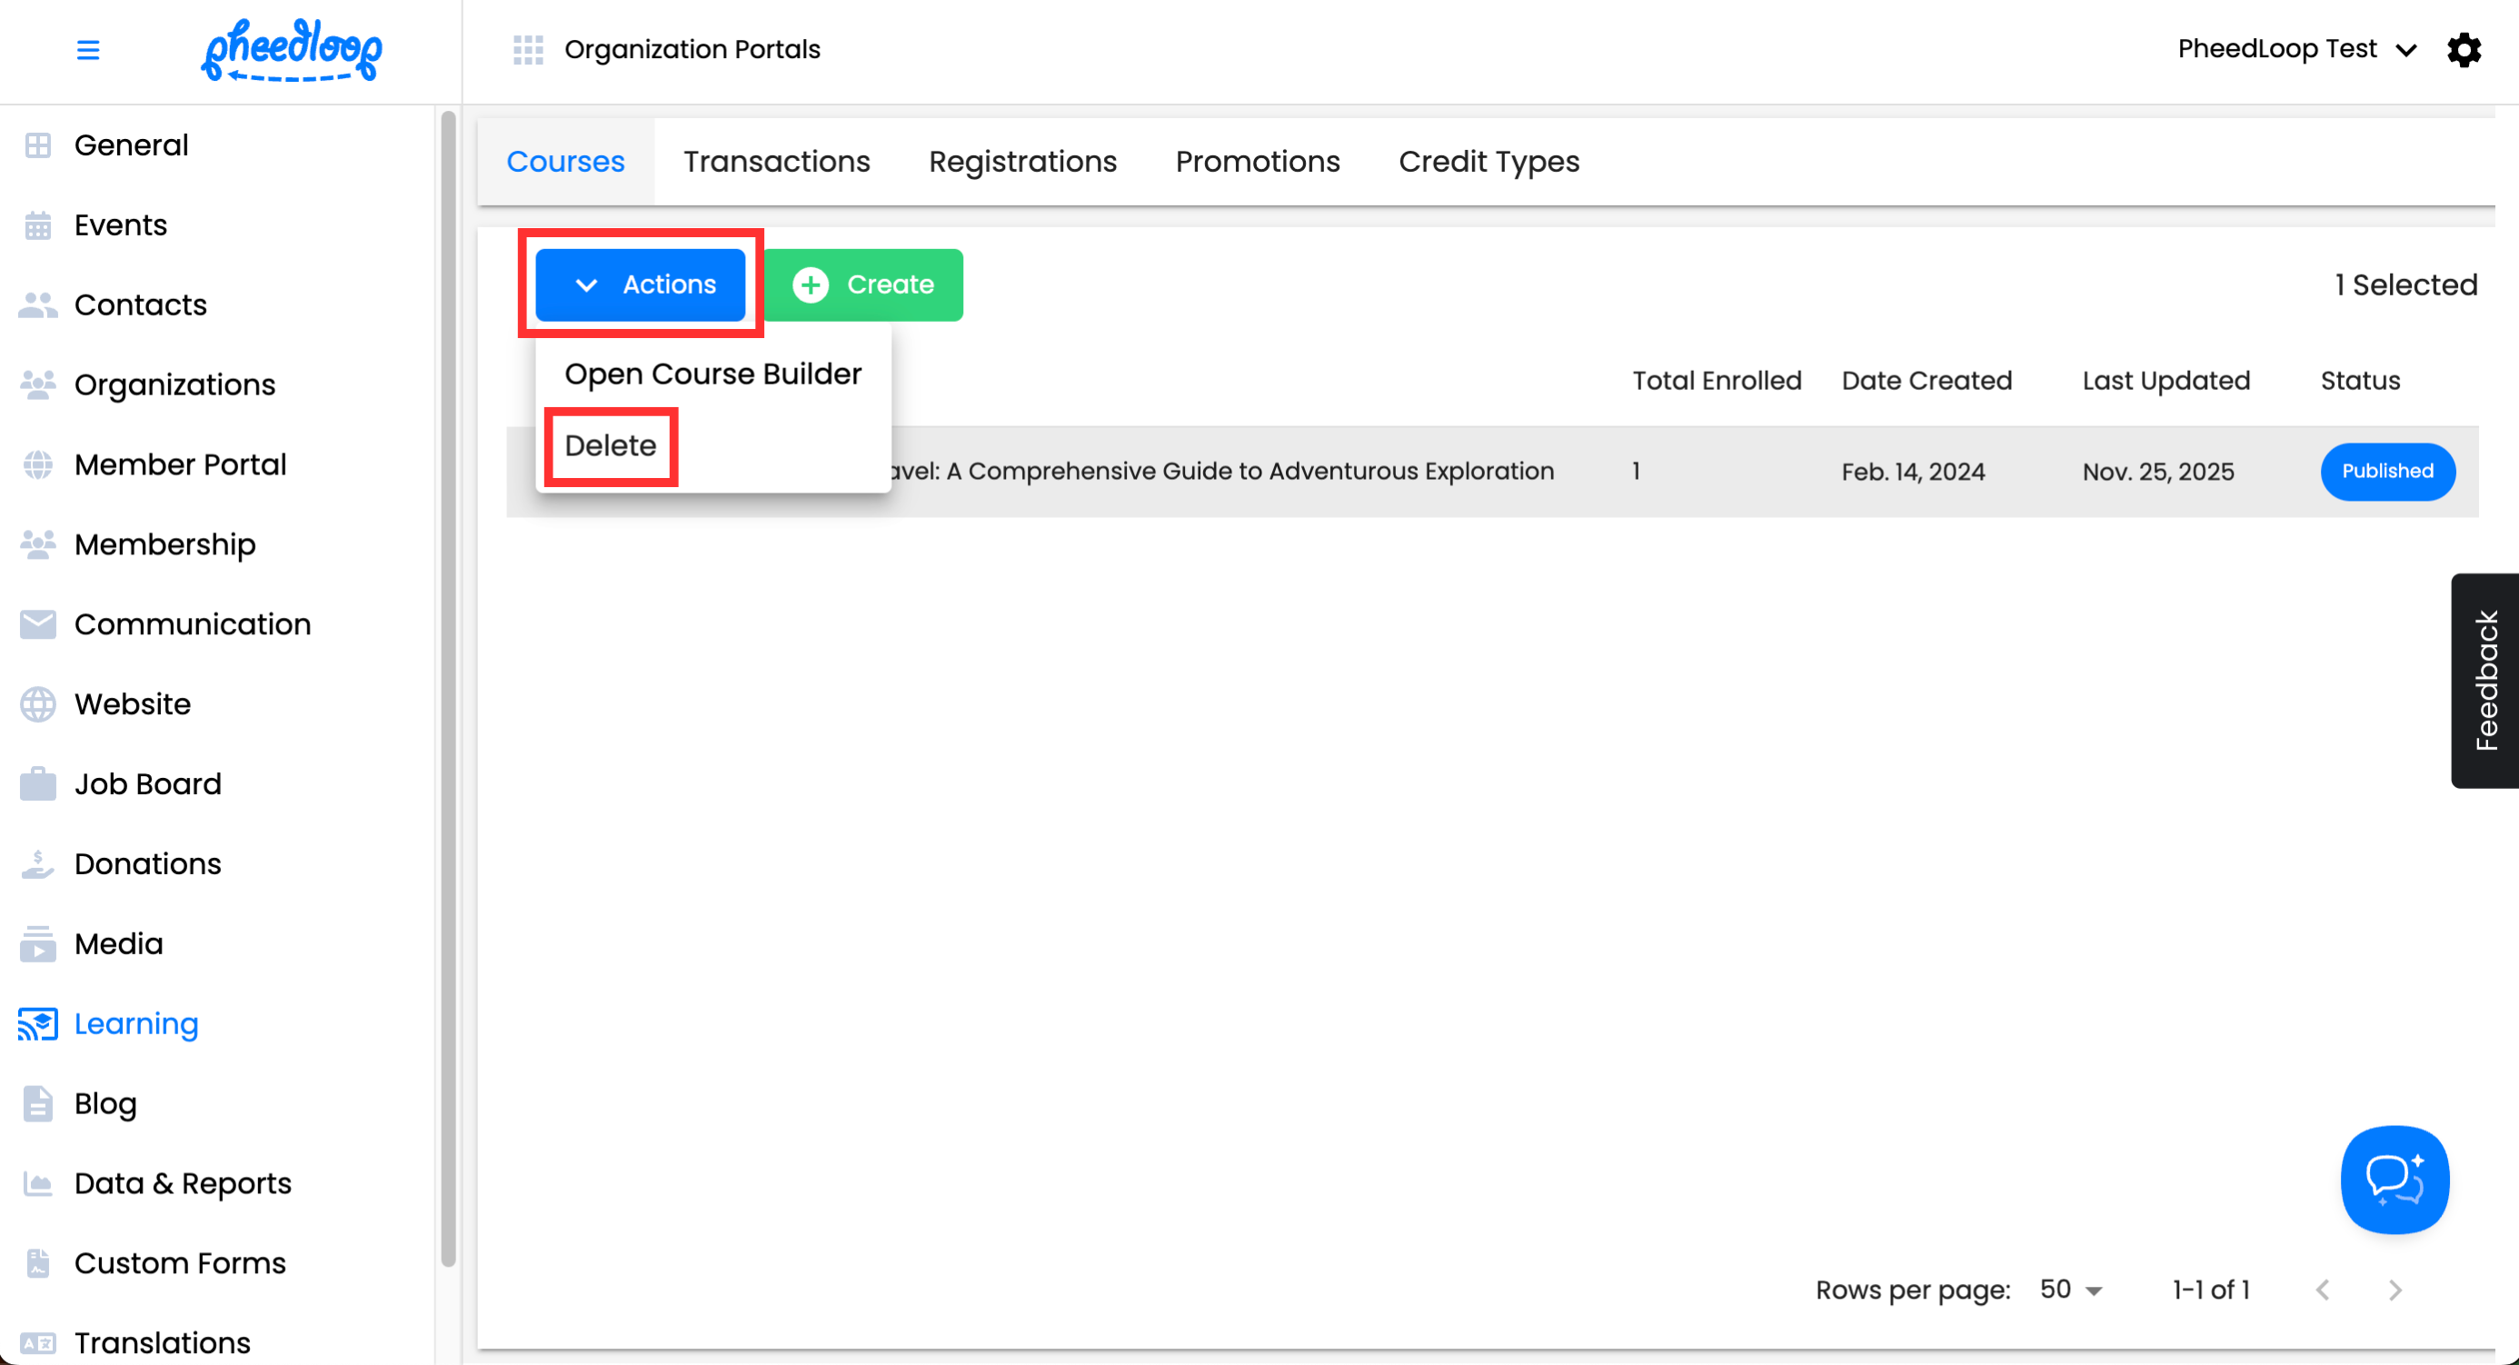This screenshot has height=1365, width=2519.
Task: Click the PheedLoop logo
Action: [292, 49]
